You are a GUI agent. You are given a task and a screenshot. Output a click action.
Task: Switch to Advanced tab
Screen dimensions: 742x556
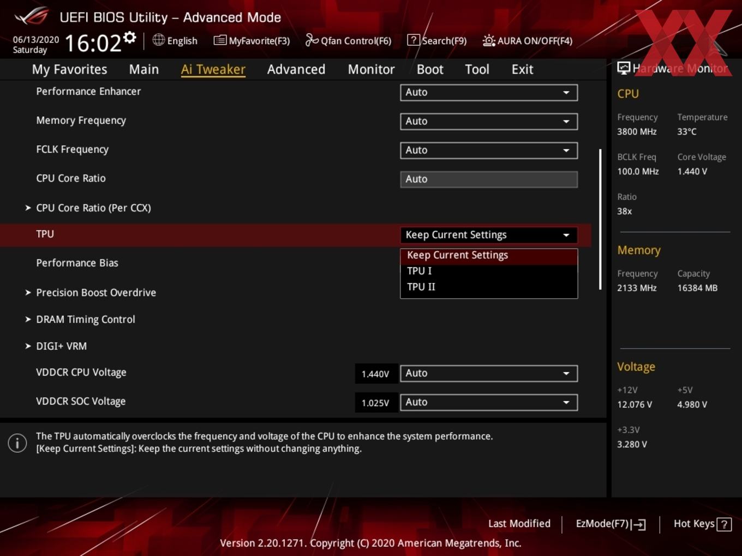tap(296, 69)
